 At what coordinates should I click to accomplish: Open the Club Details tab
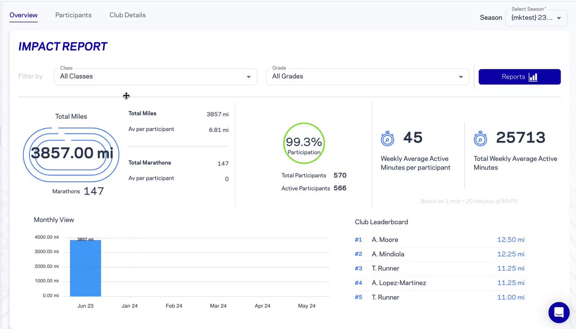[x=127, y=15]
